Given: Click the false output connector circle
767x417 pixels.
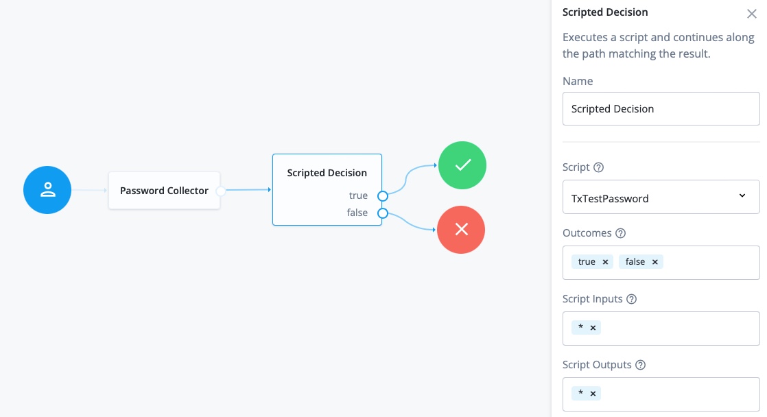Looking at the screenshot, I should click(383, 213).
